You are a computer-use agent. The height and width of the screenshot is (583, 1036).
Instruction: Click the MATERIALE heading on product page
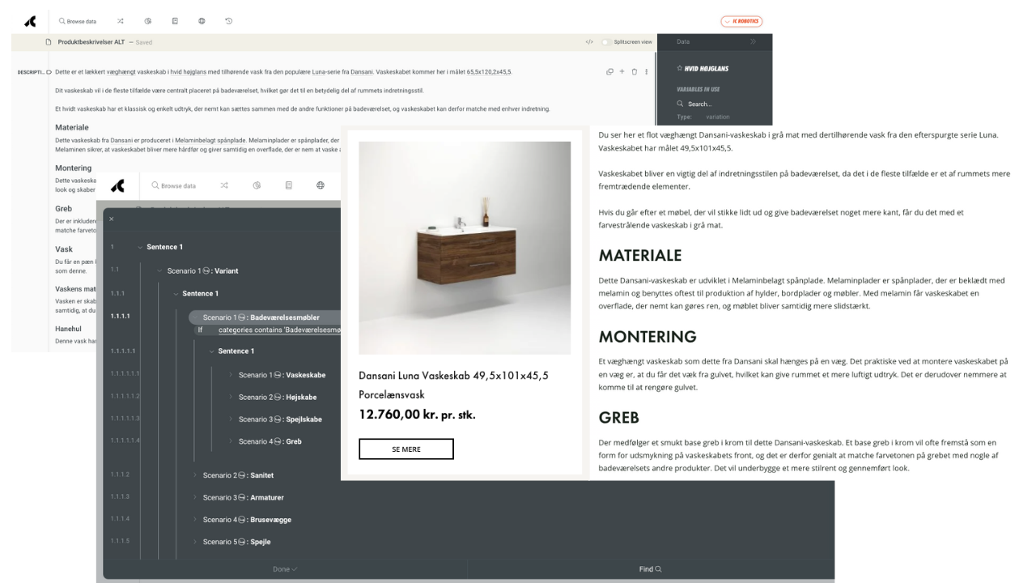click(640, 255)
